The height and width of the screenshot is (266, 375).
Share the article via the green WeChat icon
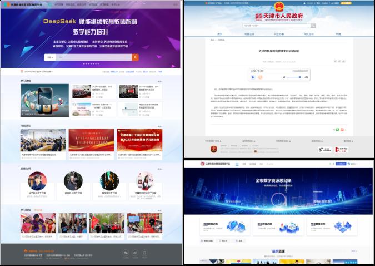337,130
